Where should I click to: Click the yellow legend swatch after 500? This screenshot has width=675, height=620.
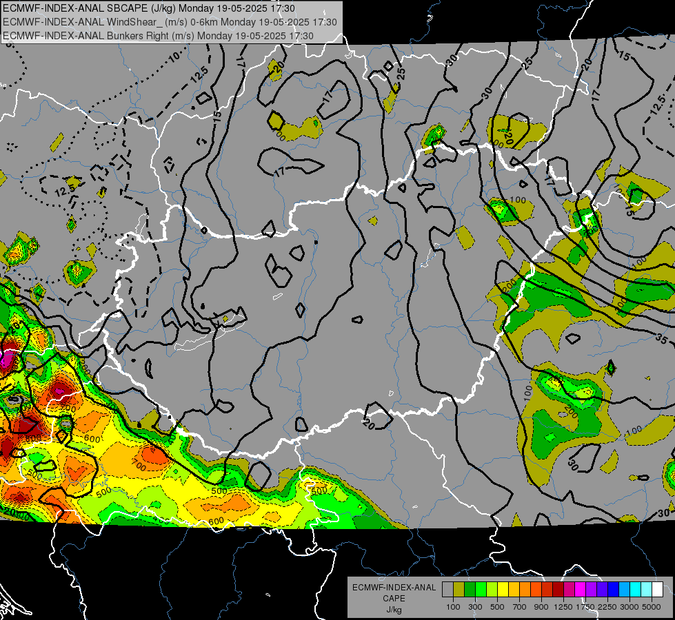coord(503,590)
